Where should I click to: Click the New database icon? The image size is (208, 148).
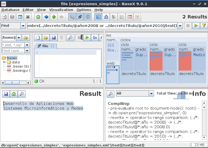[x=4, y=17]
